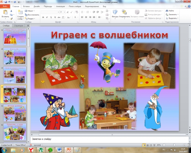Click the bulleted list icon

[x=83, y=12]
